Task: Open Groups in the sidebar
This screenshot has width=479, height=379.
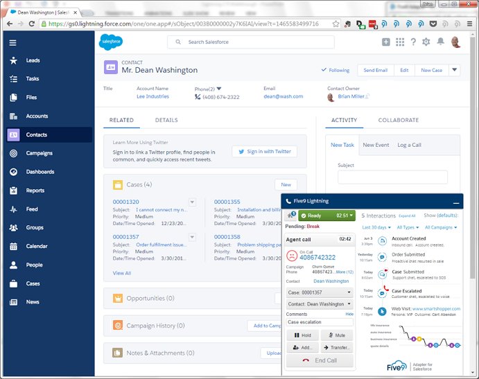Action: pos(35,227)
